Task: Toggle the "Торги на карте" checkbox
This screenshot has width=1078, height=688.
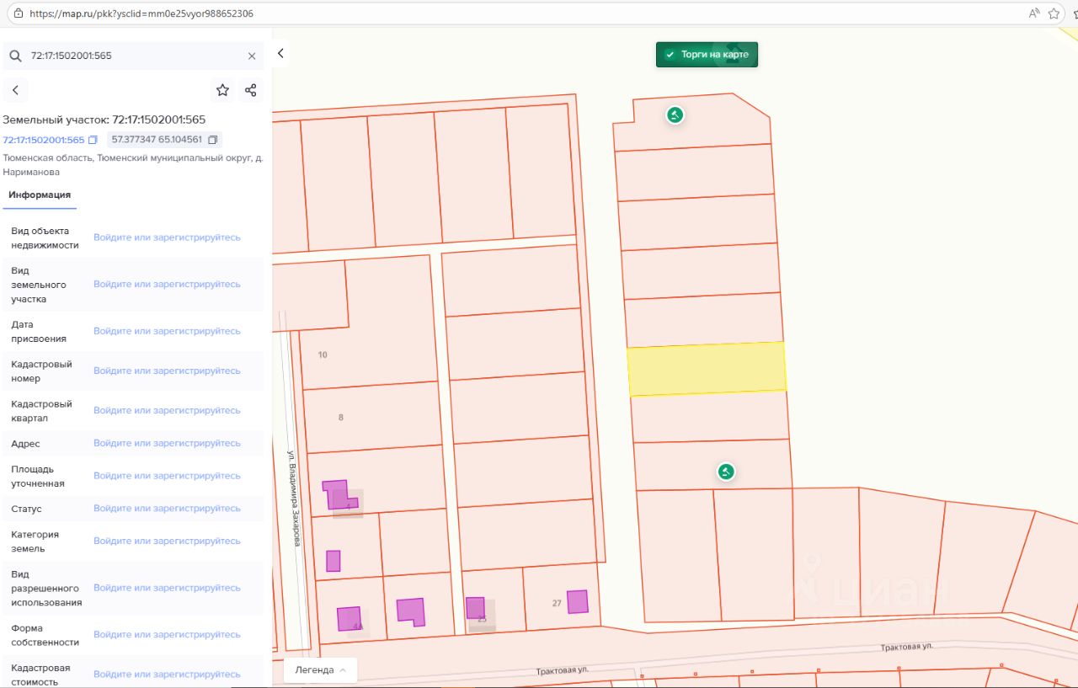Action: [x=670, y=55]
